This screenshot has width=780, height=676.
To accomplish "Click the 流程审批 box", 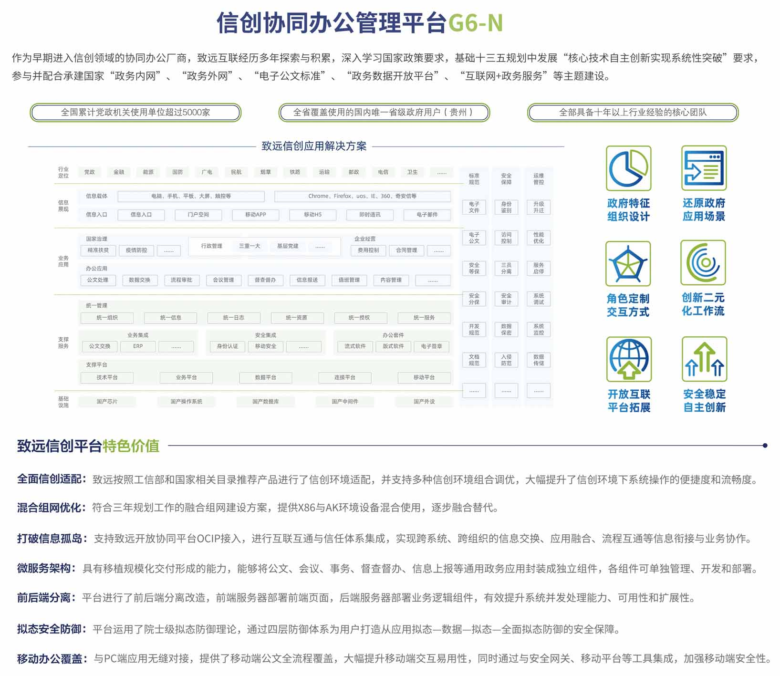I will click(x=181, y=281).
